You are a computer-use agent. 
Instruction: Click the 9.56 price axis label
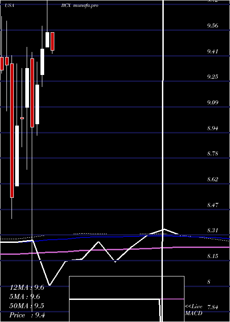tap(213, 26)
